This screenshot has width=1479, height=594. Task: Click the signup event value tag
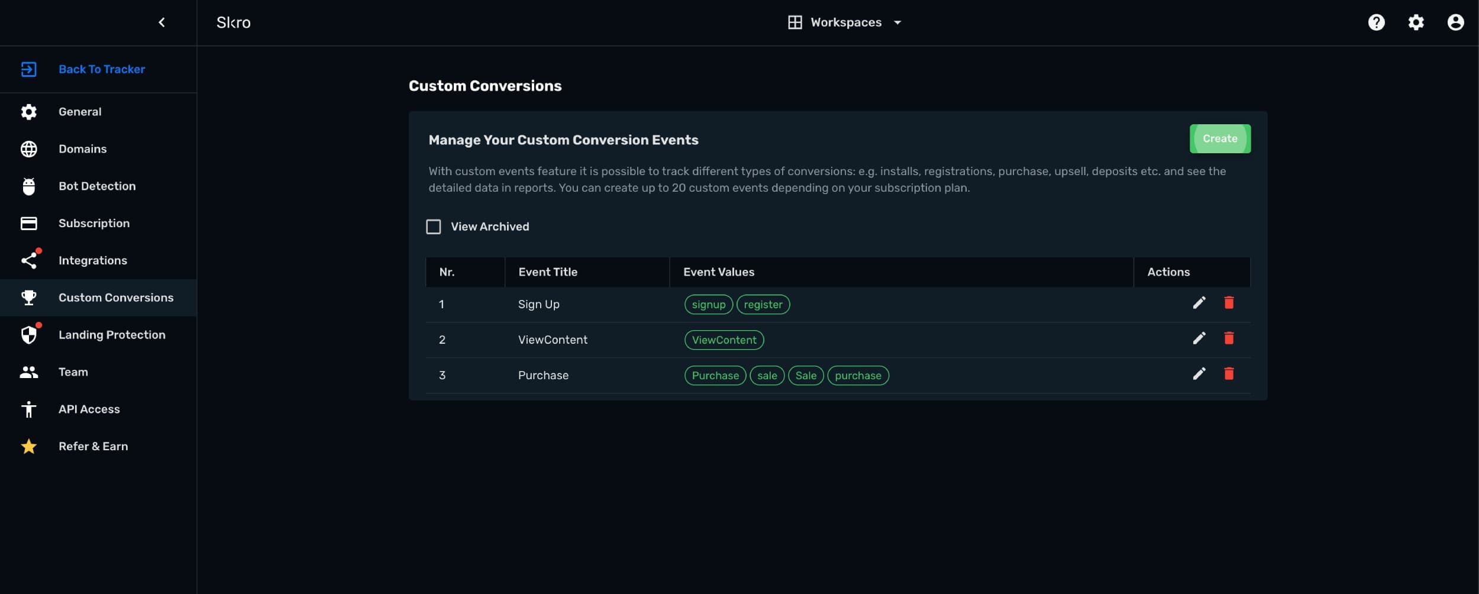coord(709,305)
